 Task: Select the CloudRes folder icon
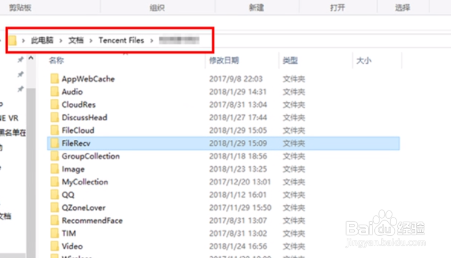pyautogui.click(x=54, y=104)
